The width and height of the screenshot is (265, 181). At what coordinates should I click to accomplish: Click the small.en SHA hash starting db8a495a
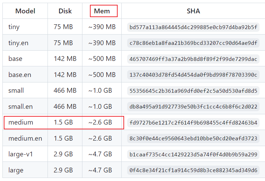pyautogui.click(x=193, y=106)
